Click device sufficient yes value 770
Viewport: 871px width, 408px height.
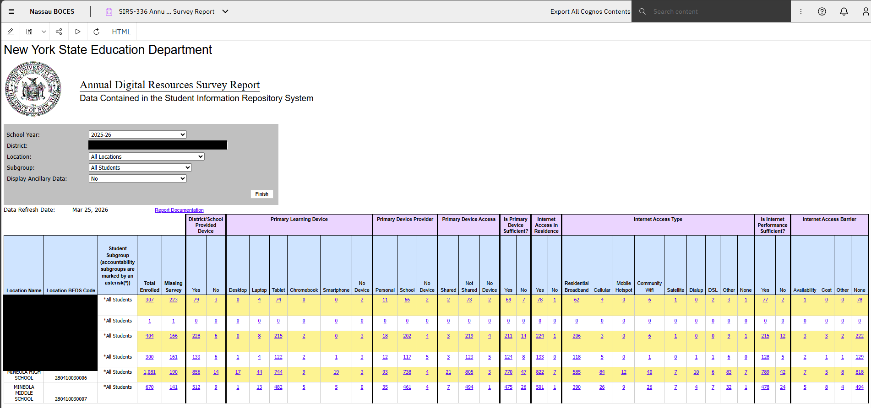click(508, 372)
